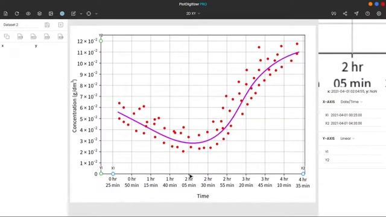The width and height of the screenshot is (386, 217).
Task: Click the Y-AXIS label in side panel
Action: pyautogui.click(x=329, y=139)
